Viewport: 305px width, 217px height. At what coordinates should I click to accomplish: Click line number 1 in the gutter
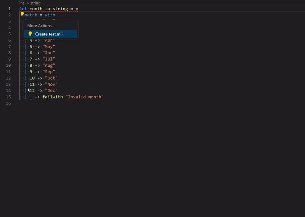click(9, 9)
